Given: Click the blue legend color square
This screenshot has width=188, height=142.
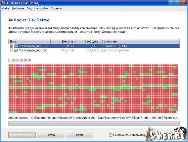Looking at the screenshot, I should (x=30, y=60).
